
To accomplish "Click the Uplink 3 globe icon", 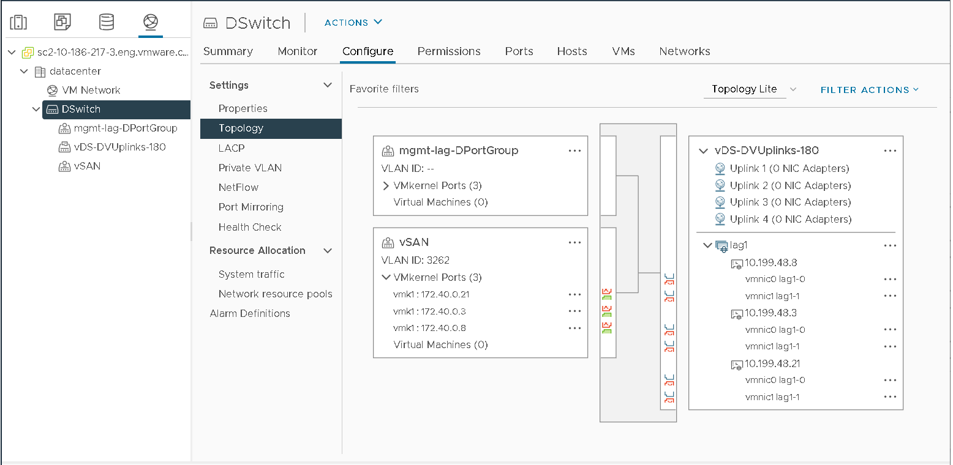I will 720,203.
